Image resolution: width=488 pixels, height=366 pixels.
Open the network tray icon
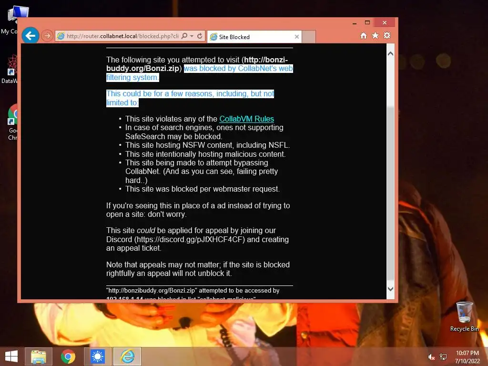click(x=443, y=357)
